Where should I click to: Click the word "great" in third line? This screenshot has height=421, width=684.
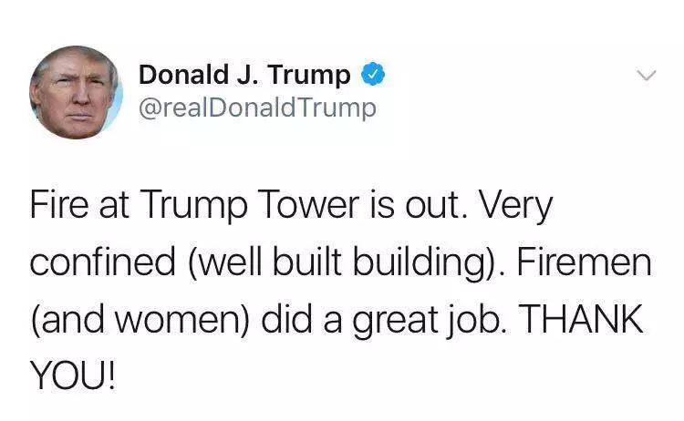395,322
